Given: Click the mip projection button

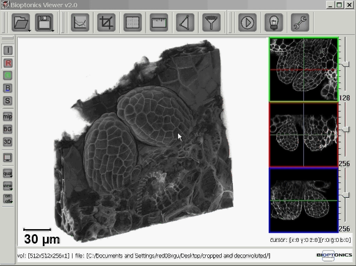Looking at the screenshot, I should tap(8, 116).
